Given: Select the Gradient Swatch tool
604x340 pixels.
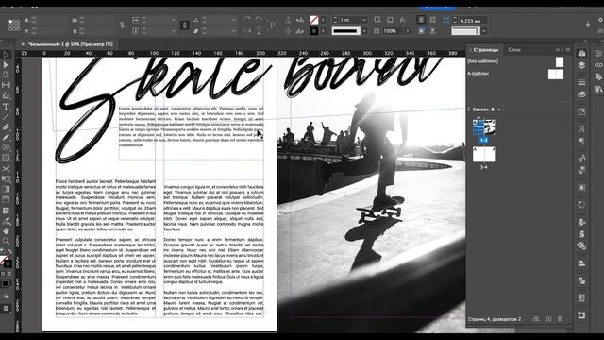Looking at the screenshot, I should point(6,189).
